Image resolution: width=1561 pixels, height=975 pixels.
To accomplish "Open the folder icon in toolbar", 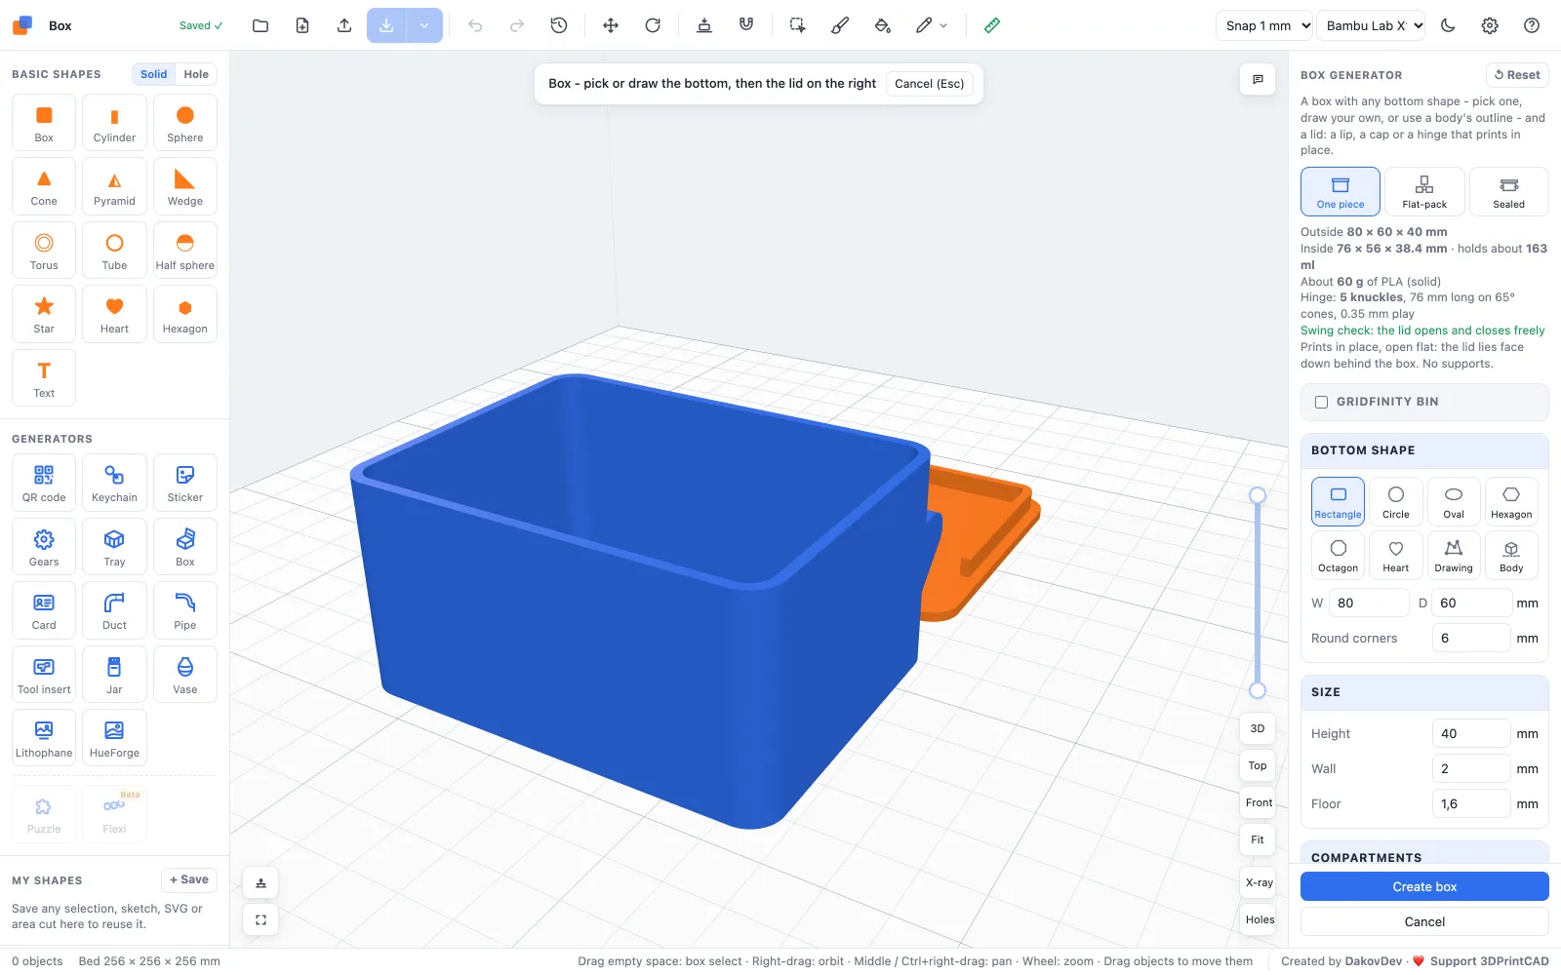I will (260, 25).
